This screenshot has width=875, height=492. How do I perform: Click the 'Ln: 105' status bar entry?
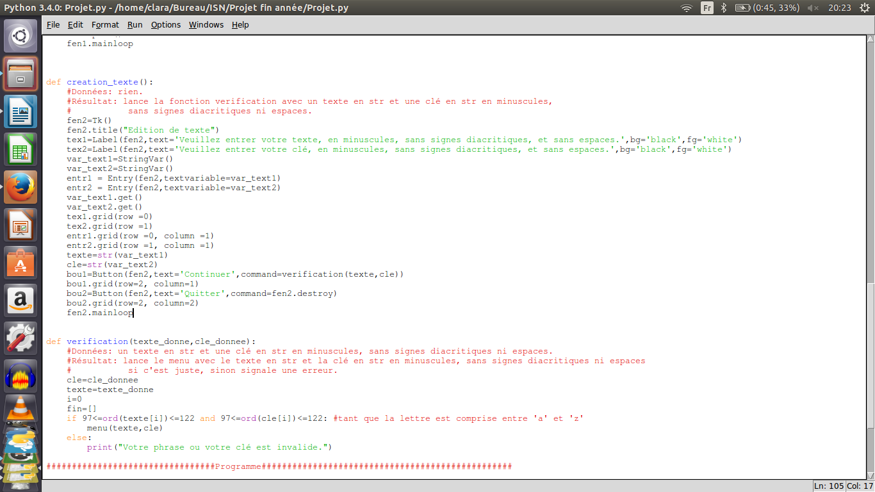point(829,486)
